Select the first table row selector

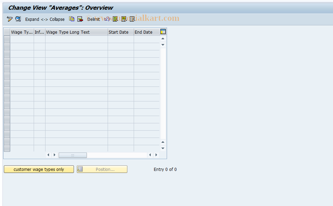pos(7,39)
